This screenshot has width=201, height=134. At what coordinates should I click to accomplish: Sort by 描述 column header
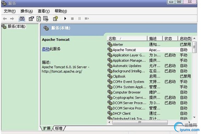(155, 38)
